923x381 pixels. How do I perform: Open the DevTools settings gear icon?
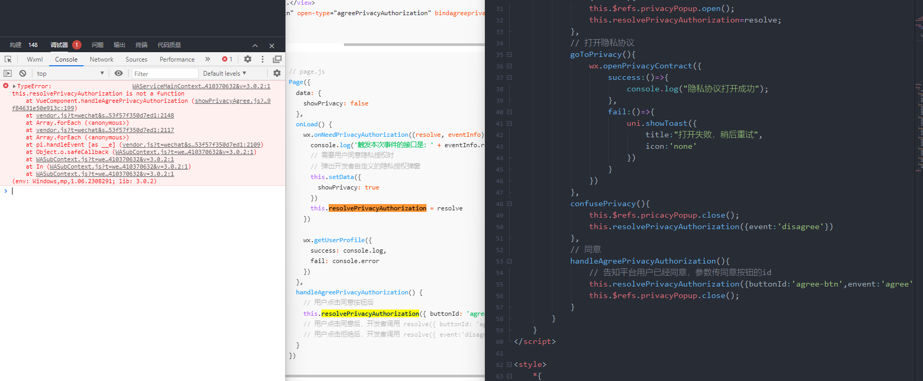point(248,59)
